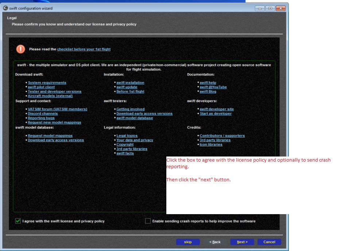
Task: Click the 'swift developers:' heading
Action: 202,101
